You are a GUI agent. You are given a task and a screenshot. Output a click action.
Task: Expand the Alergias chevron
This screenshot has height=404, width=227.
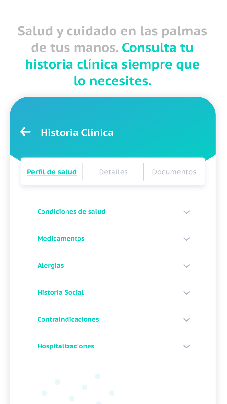click(186, 266)
